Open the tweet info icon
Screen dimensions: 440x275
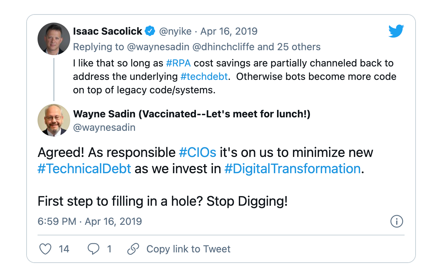[396, 222]
